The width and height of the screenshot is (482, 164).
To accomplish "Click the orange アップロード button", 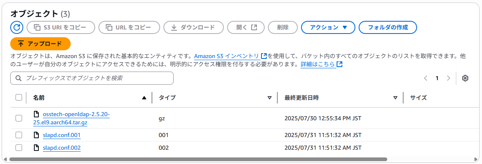I will tap(40, 44).
